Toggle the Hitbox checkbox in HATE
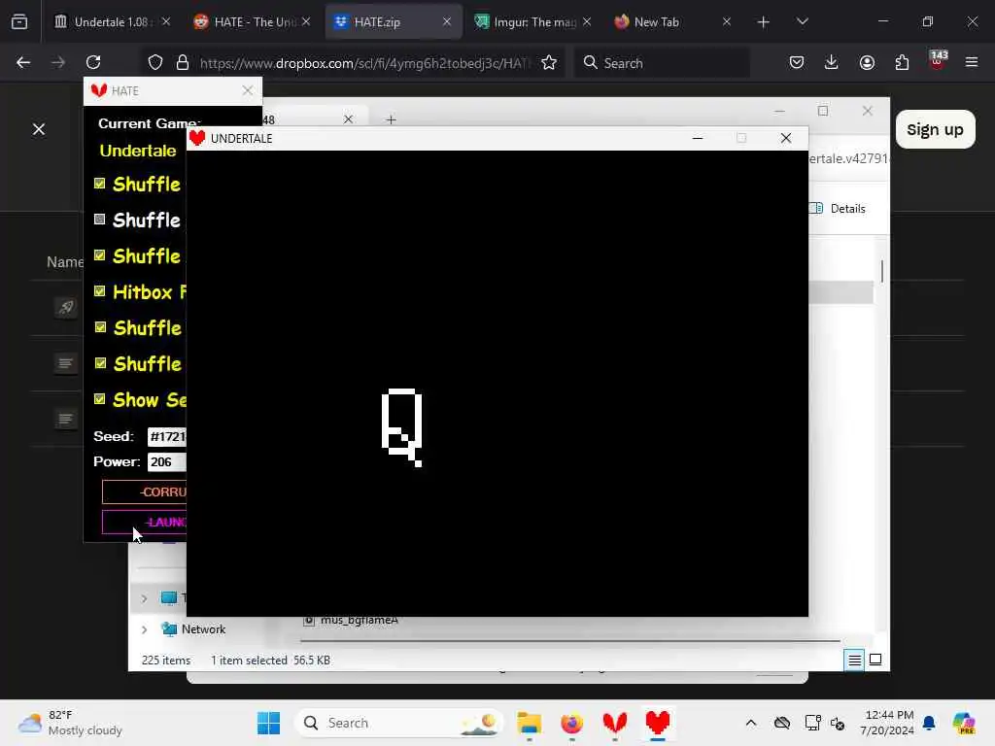The image size is (995, 746). [100, 291]
